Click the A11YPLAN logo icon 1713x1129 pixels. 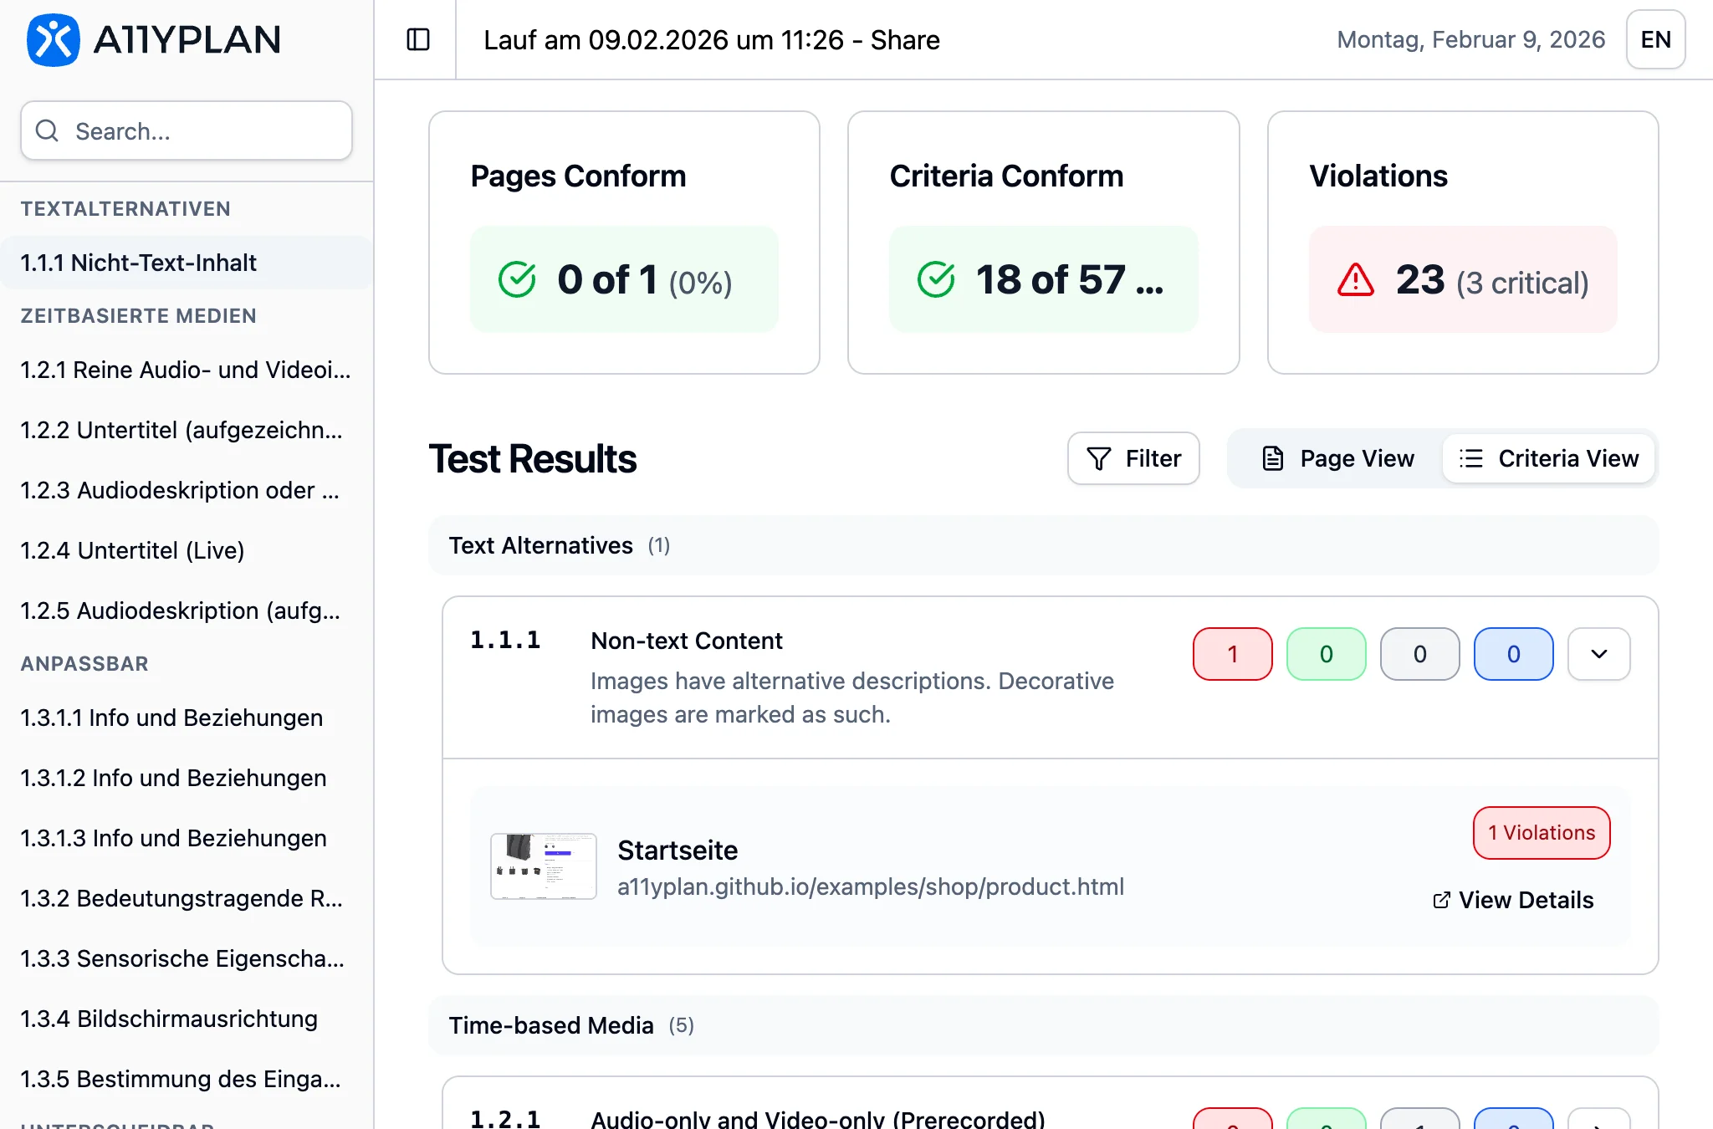[53, 40]
